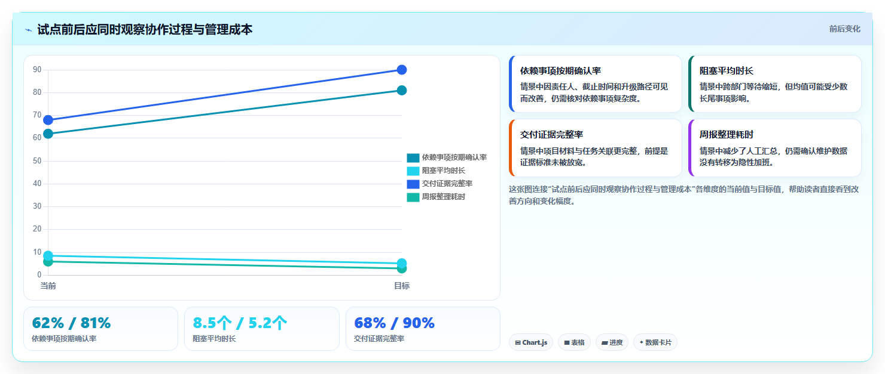Toggle the 周报整理耗时 legend color box
This screenshot has height=374, width=885.
click(413, 197)
